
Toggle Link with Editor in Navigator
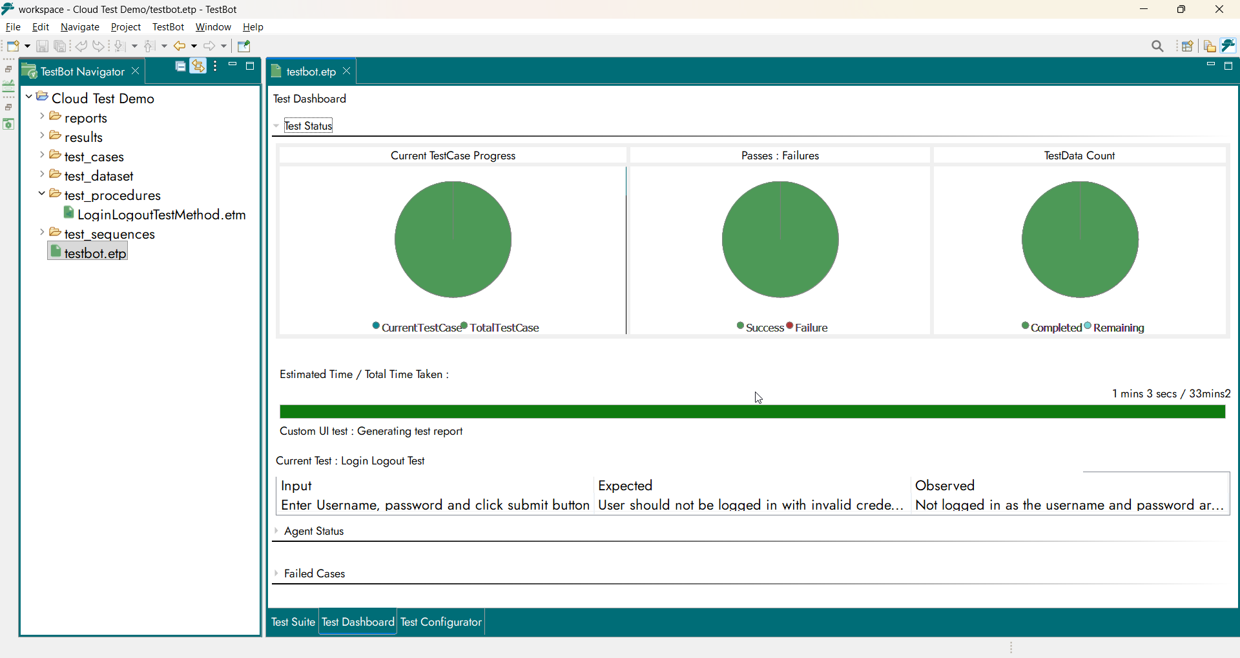[x=198, y=66]
